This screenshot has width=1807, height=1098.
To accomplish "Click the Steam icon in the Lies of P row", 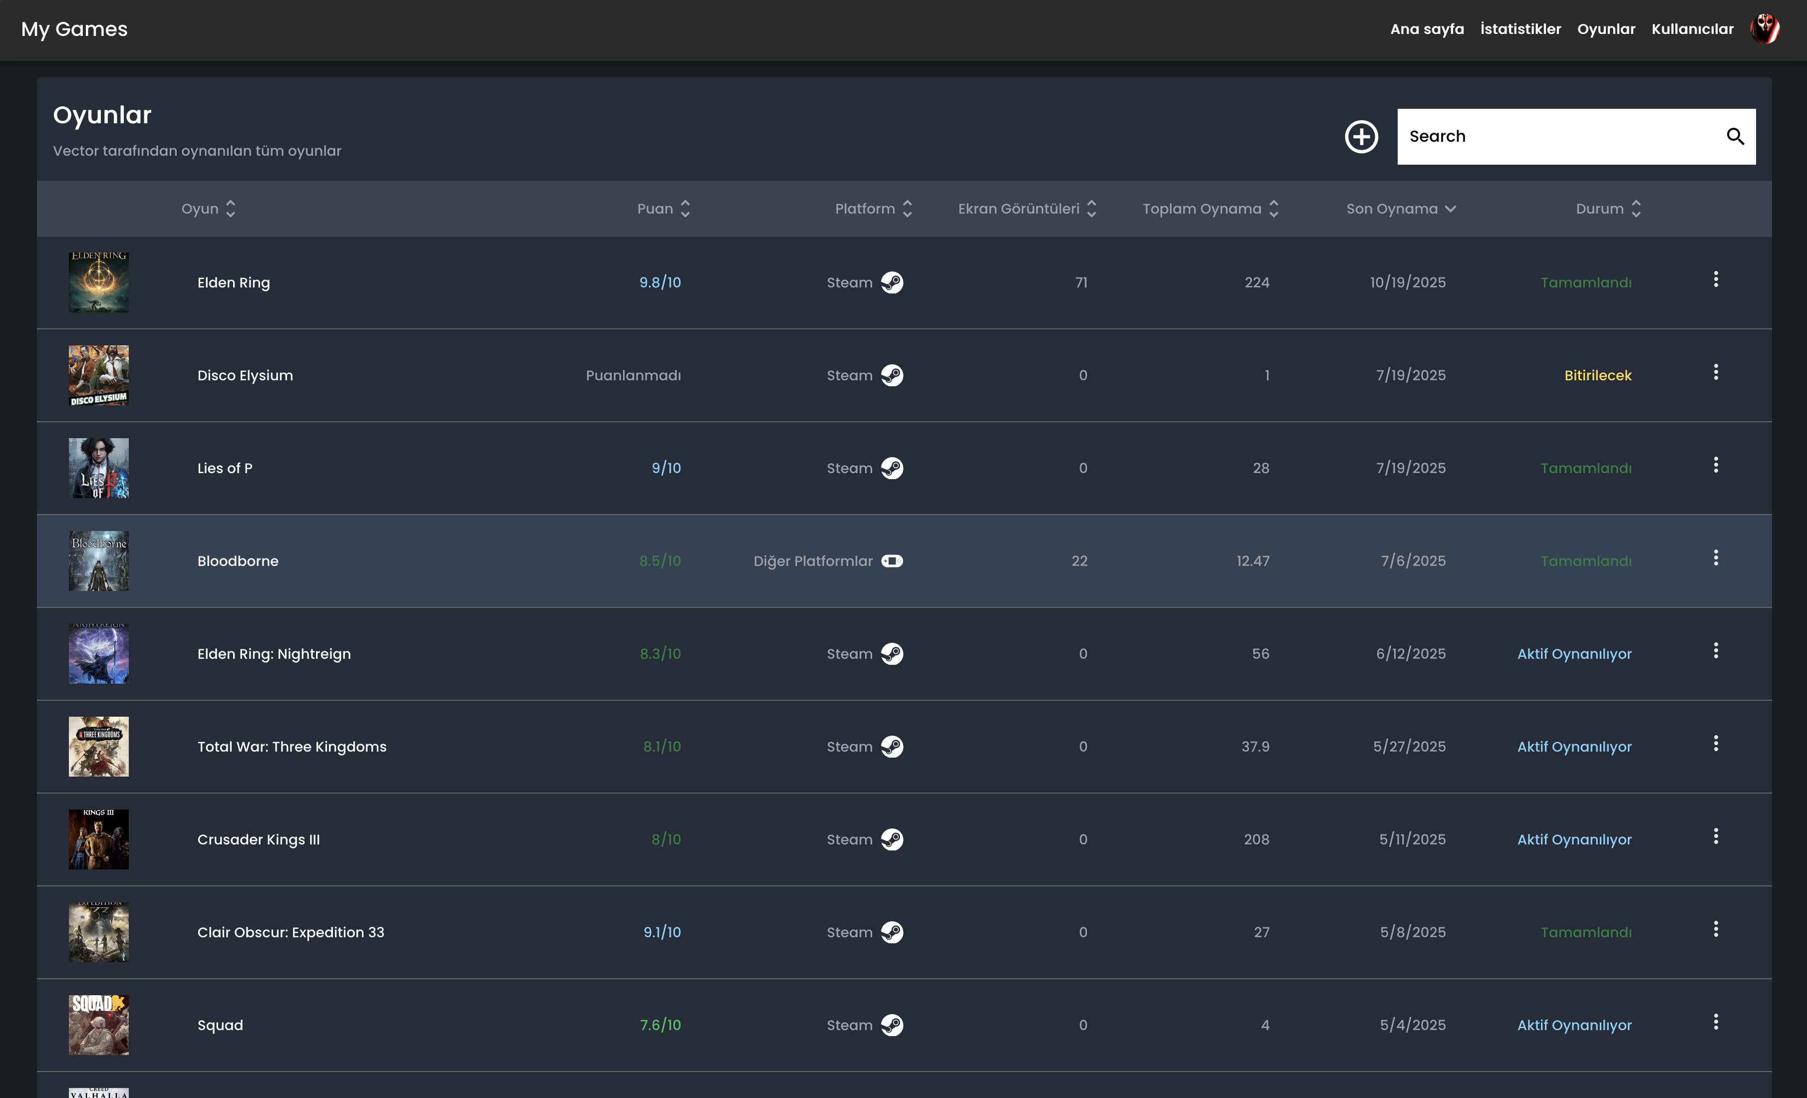I will tap(892, 468).
